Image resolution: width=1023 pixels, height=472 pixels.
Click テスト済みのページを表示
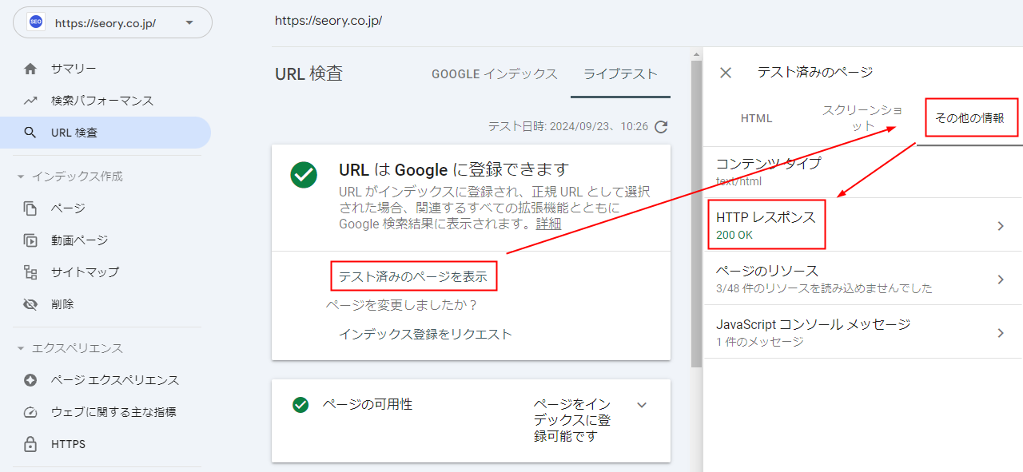pos(413,276)
